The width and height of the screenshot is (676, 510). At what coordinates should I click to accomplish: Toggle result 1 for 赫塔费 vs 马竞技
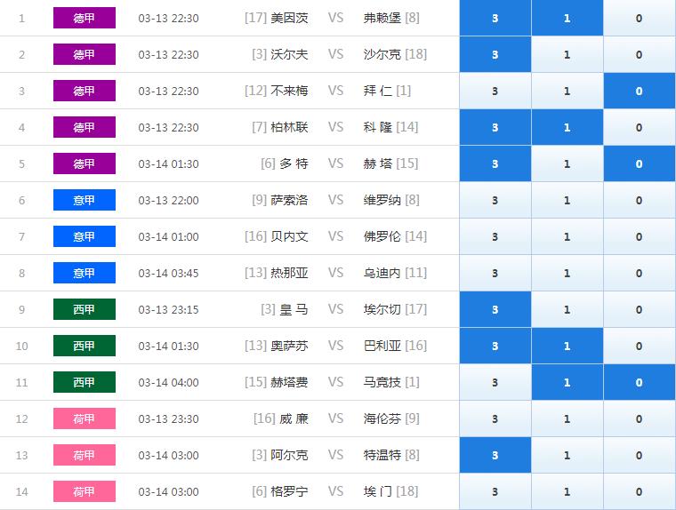567,382
